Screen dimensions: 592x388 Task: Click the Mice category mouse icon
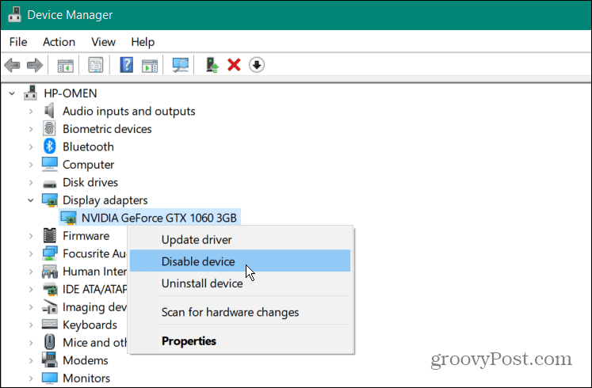click(x=49, y=342)
